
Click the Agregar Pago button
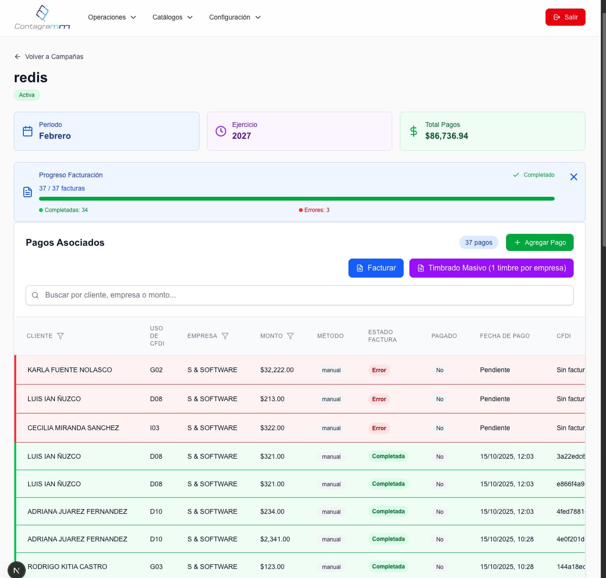(x=539, y=242)
